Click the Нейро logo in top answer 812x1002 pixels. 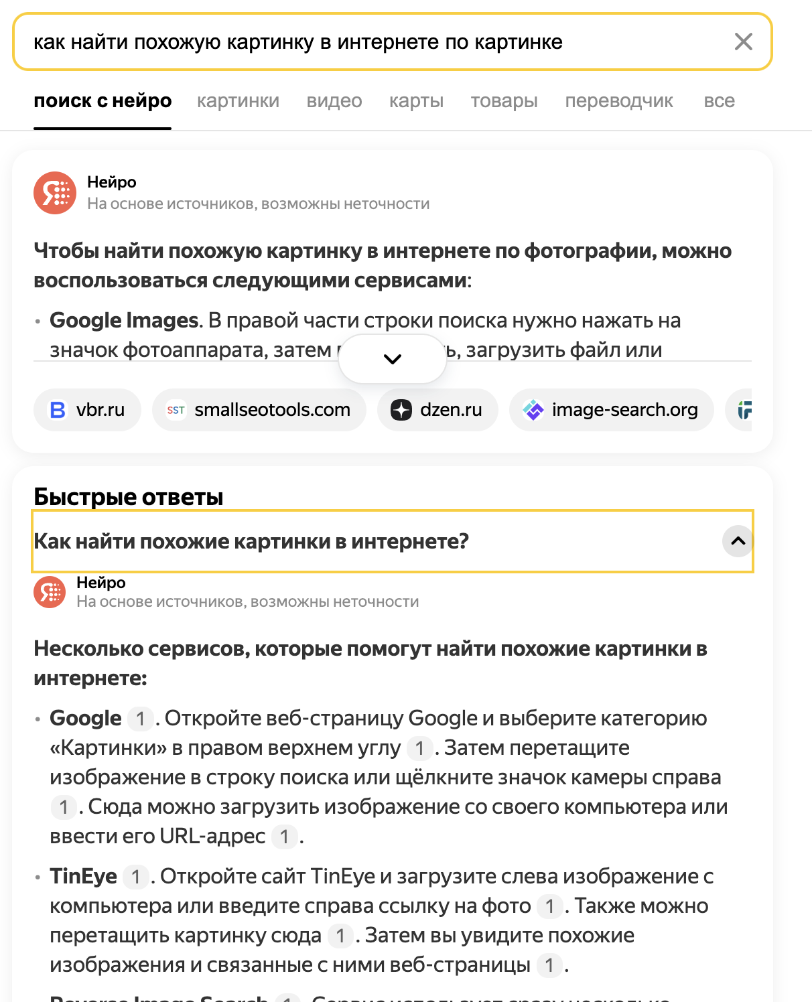click(55, 193)
